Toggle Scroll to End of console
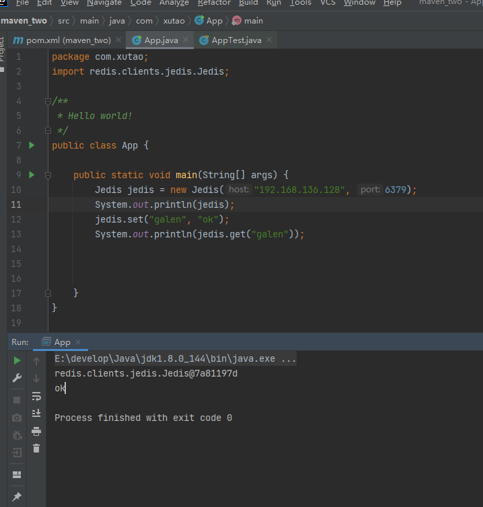 pos(36,414)
